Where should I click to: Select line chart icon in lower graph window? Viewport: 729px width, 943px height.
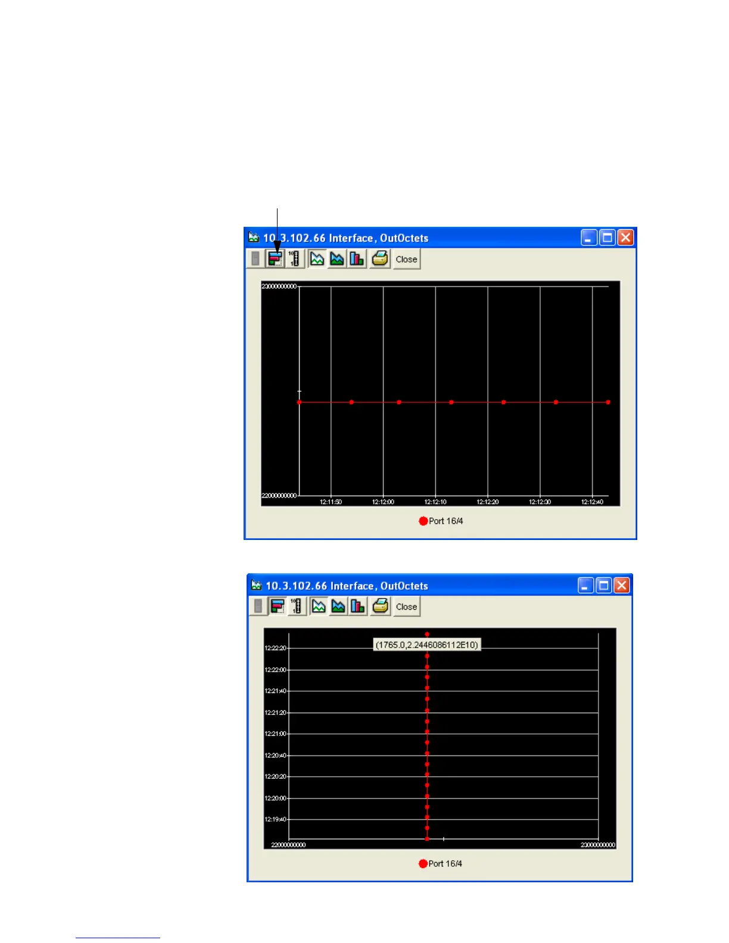click(x=319, y=607)
